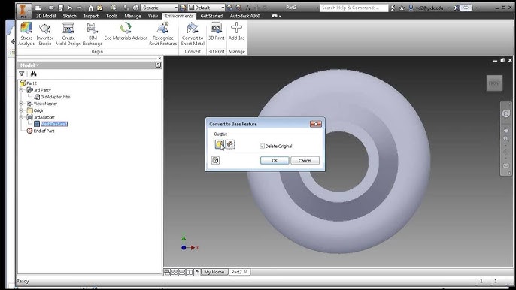The width and height of the screenshot is (516, 290).
Task: Click Convert to Sheet Metal
Action: point(193,34)
